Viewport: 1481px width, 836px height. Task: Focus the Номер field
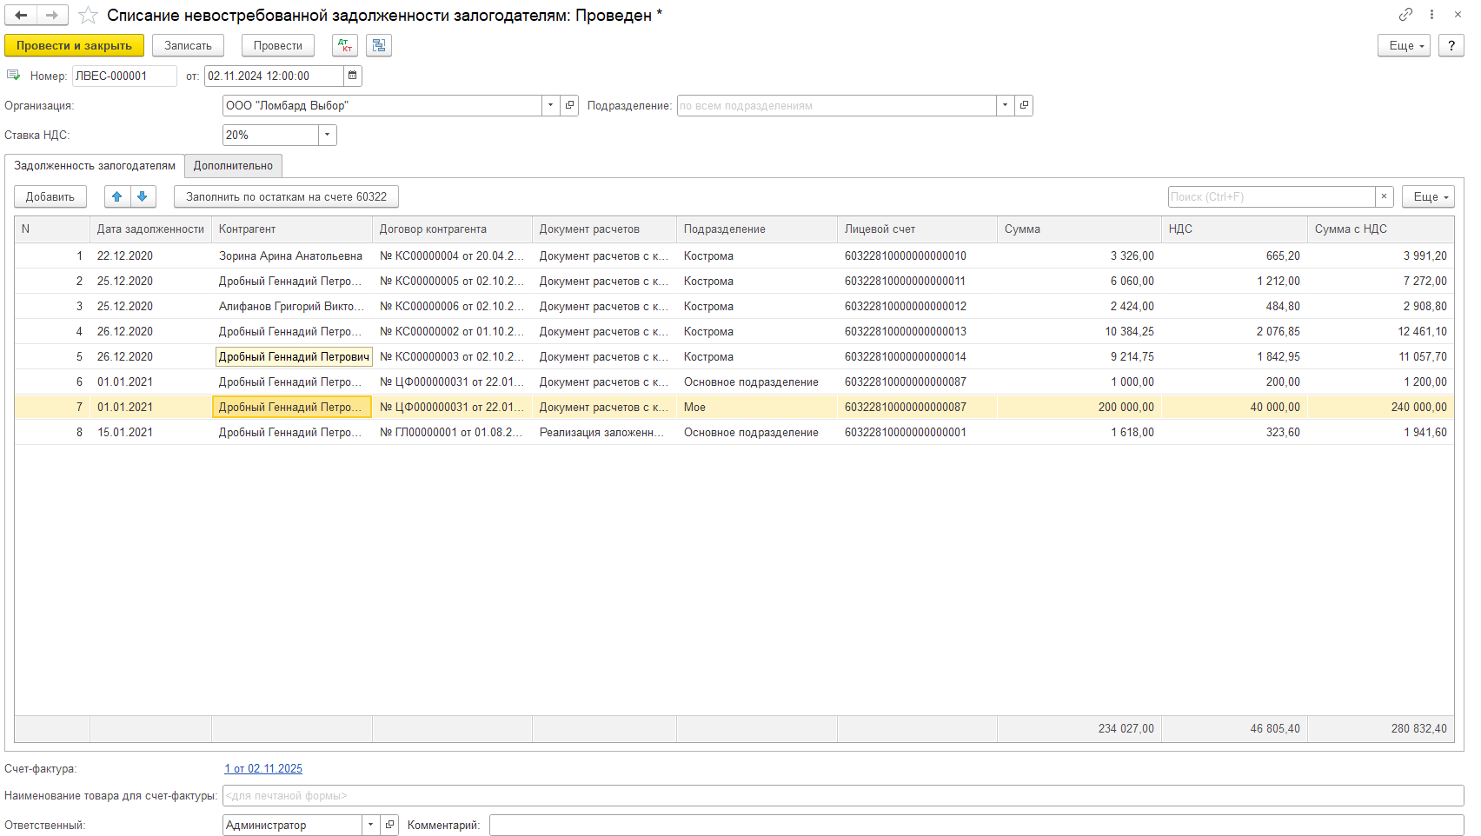click(124, 76)
